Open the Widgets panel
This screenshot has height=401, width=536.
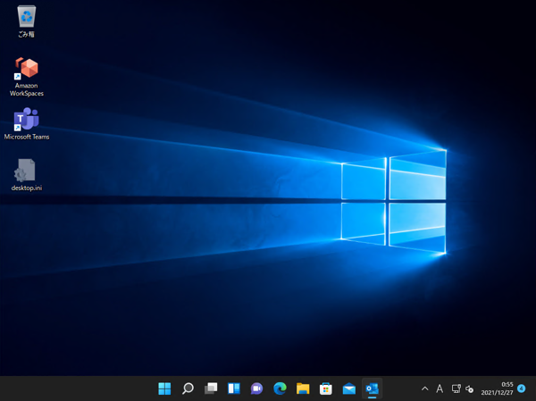point(234,388)
